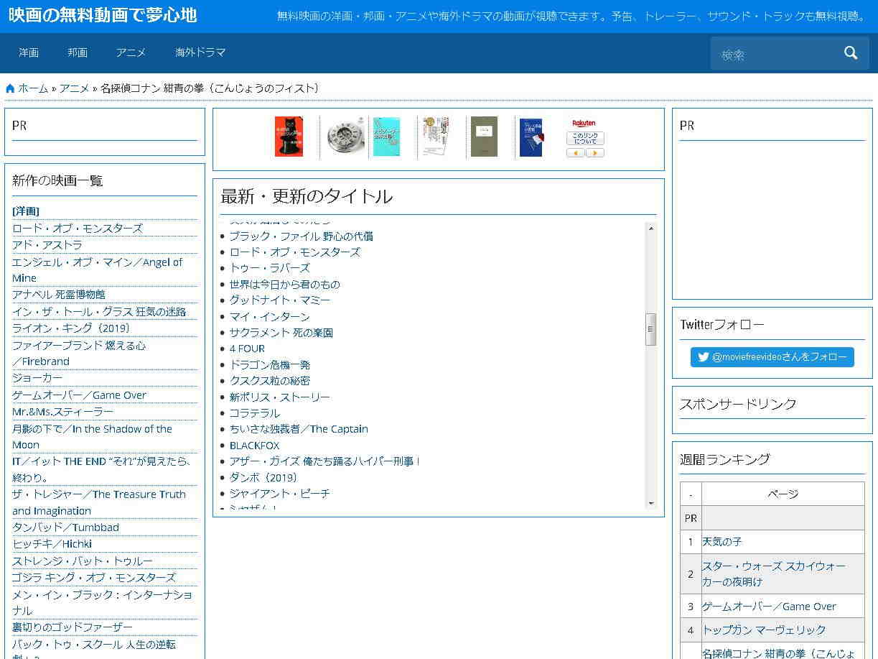Open アザー・ガイズ 俺たち踊るハイパー刑事 link
The width and height of the screenshot is (878, 659).
324,461
